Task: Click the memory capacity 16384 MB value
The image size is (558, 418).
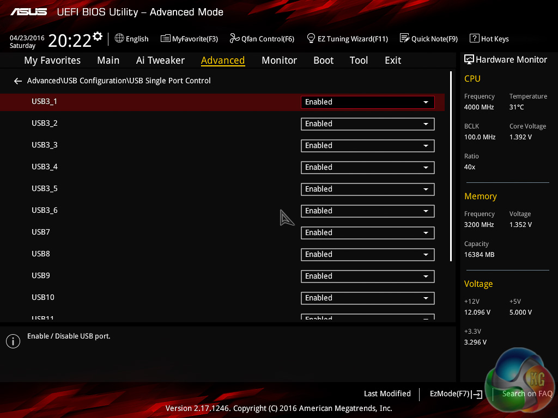Action: [480, 255]
